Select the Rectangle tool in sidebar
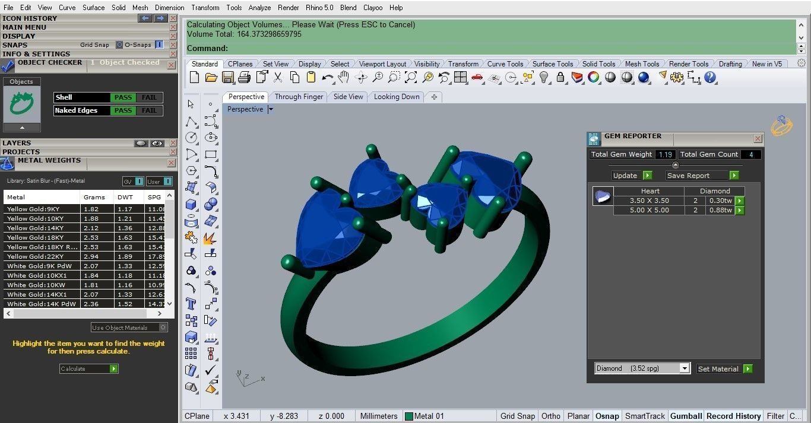The image size is (811, 423). (211, 154)
